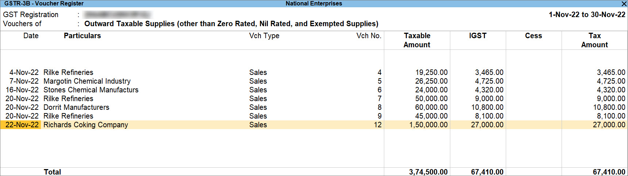Image resolution: width=628 pixels, height=176 pixels.
Task: Click the period 1-Nov-22 to 30-Nov-22
Action: [x=587, y=15]
